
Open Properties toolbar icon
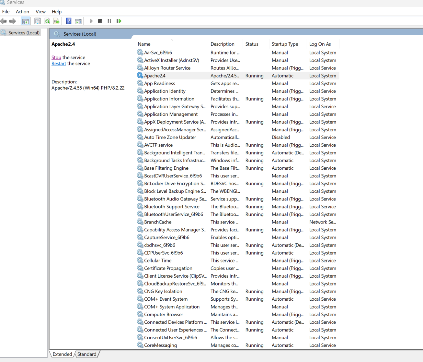[x=38, y=21]
